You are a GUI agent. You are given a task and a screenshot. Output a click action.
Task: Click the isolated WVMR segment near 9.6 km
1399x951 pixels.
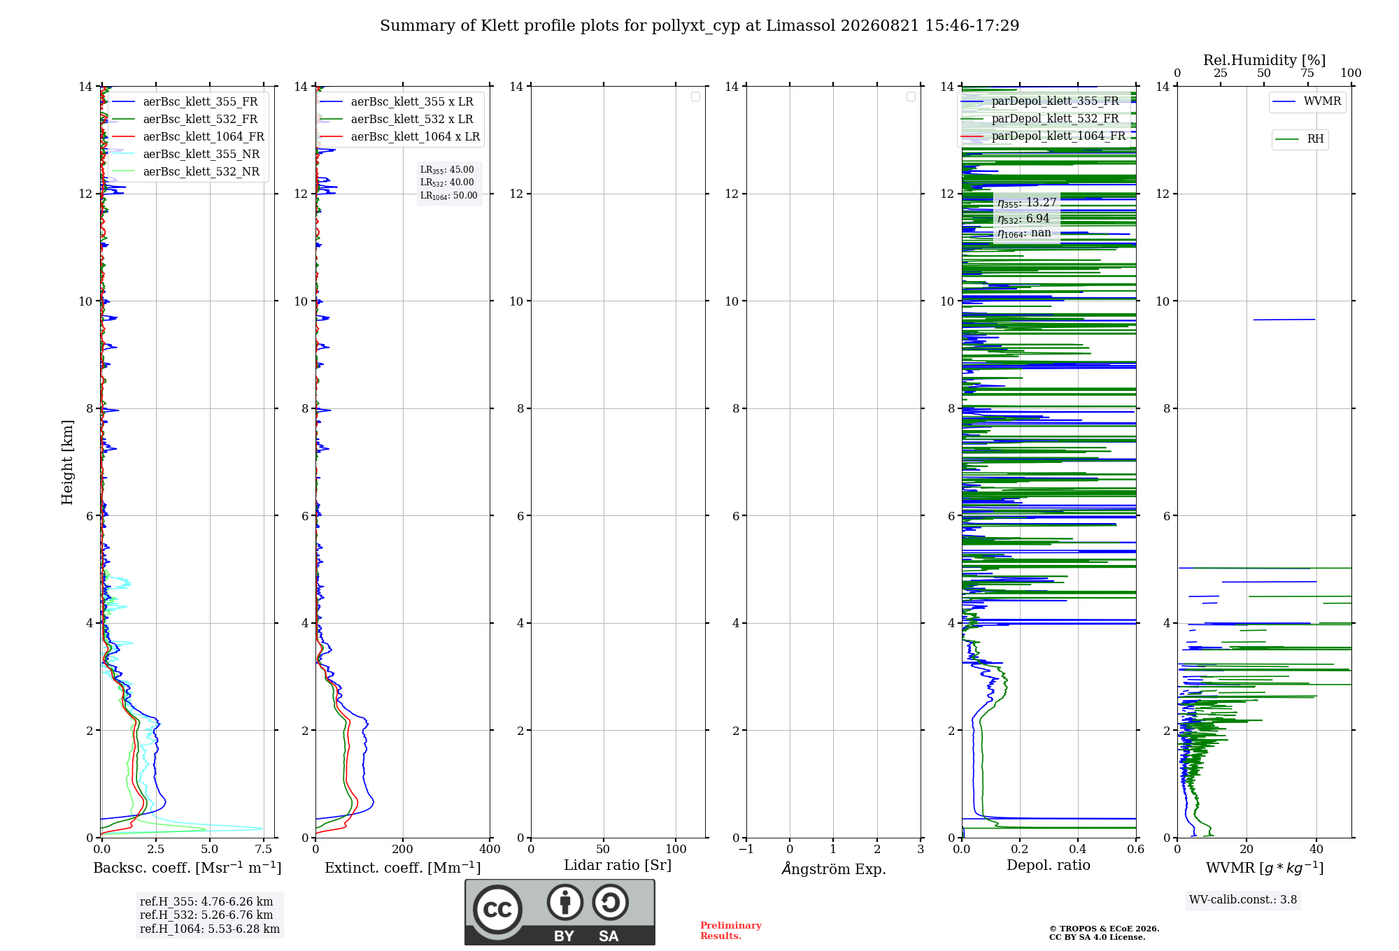(x=1284, y=320)
